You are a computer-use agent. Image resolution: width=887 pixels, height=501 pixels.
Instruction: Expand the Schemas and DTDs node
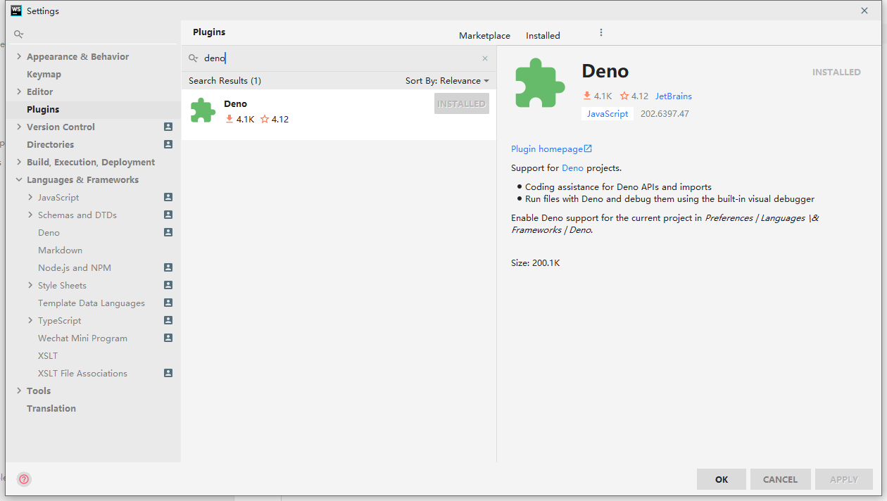point(30,215)
